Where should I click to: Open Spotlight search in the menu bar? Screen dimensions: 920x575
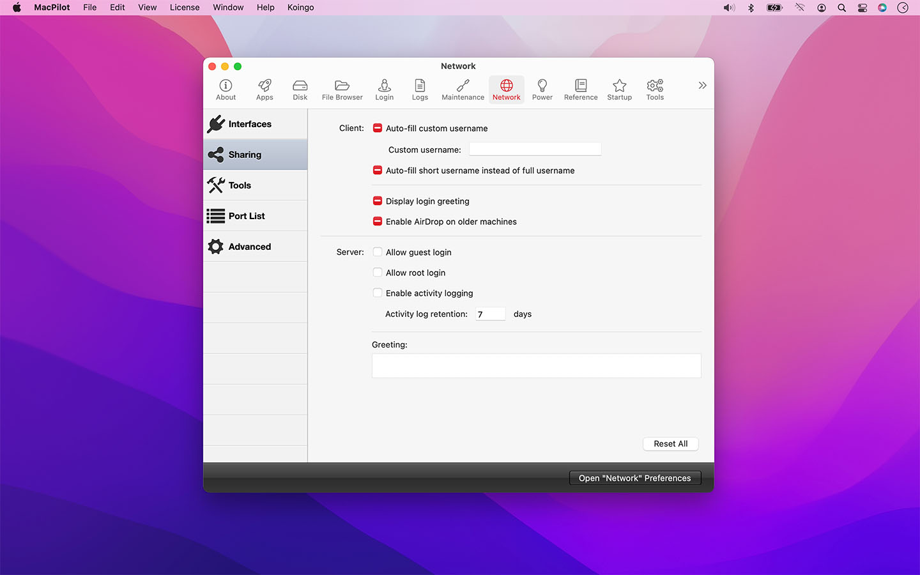841,8
